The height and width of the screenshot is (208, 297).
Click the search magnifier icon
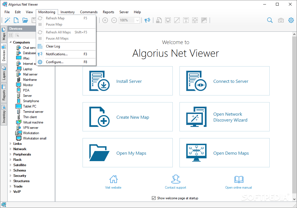270,20
